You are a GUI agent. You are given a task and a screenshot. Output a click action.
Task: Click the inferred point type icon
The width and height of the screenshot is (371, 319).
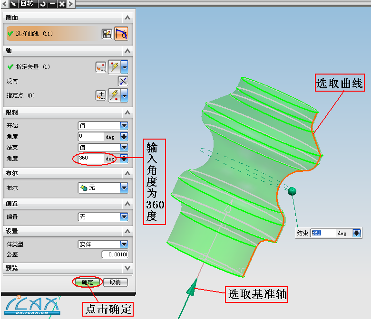pos(114,95)
